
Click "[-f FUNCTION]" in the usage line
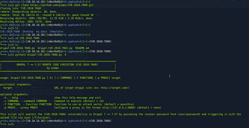(84, 78)
